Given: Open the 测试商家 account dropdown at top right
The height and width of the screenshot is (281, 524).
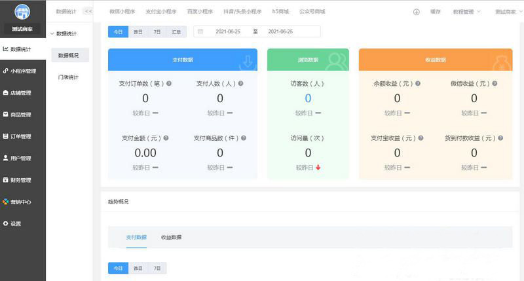Looking at the screenshot, I should coord(508,12).
